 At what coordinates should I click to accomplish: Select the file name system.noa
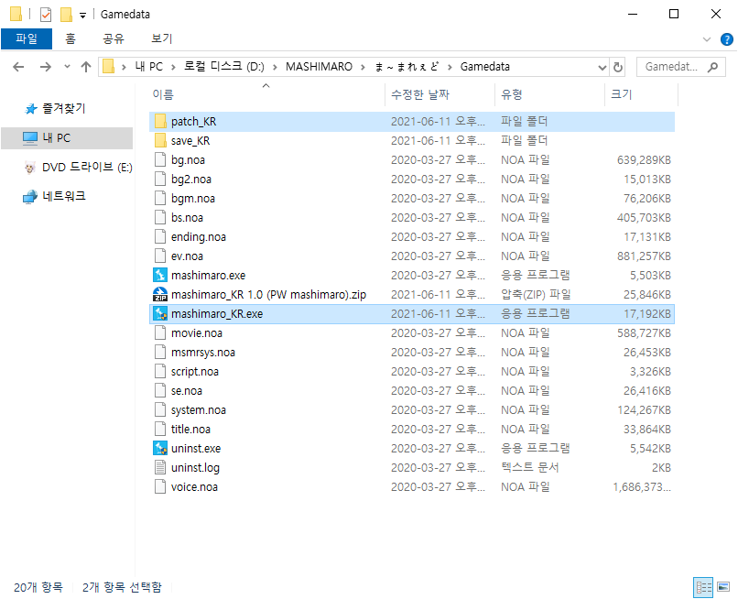tap(198, 410)
